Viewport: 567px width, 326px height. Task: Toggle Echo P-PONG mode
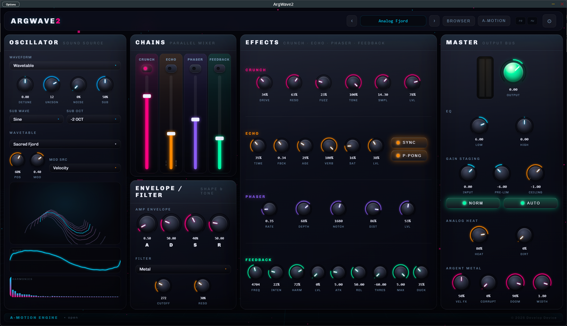(409, 155)
